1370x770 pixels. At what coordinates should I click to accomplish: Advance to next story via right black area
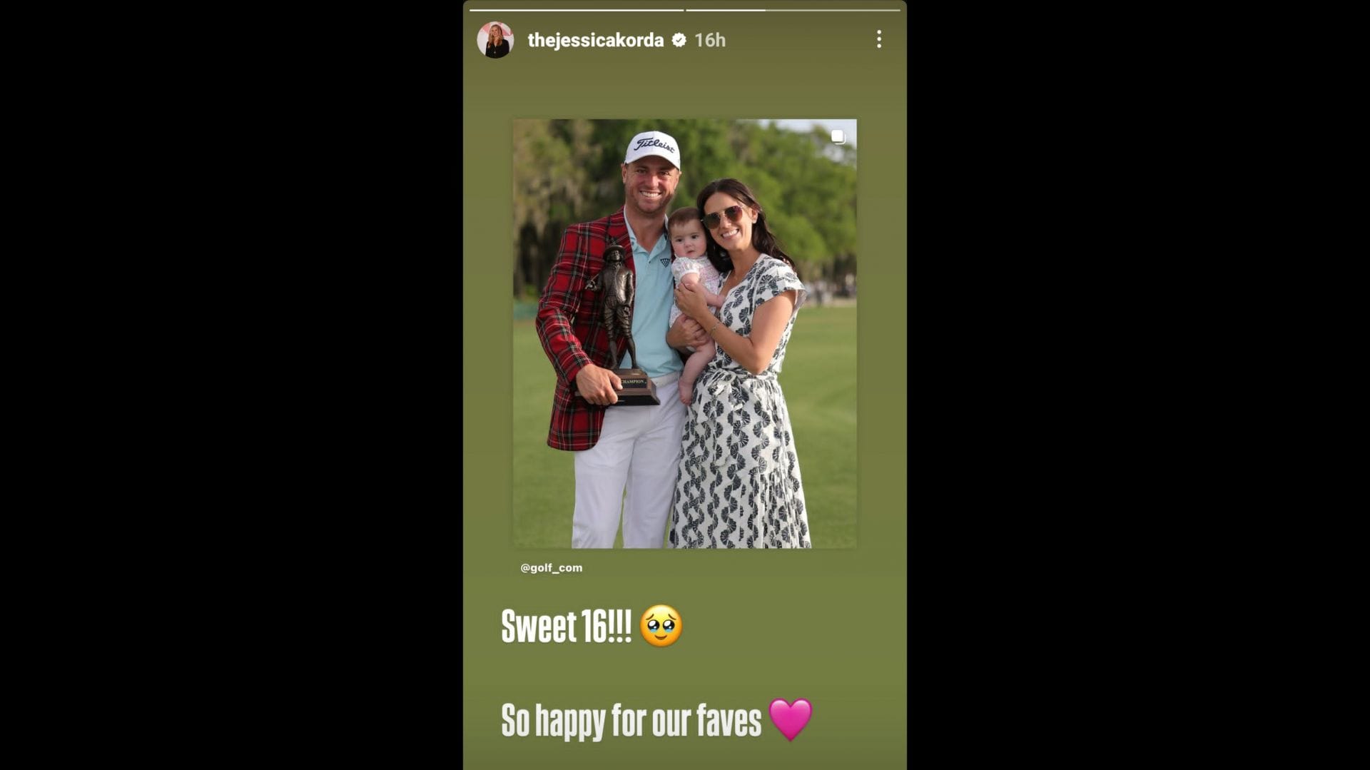point(1139,385)
